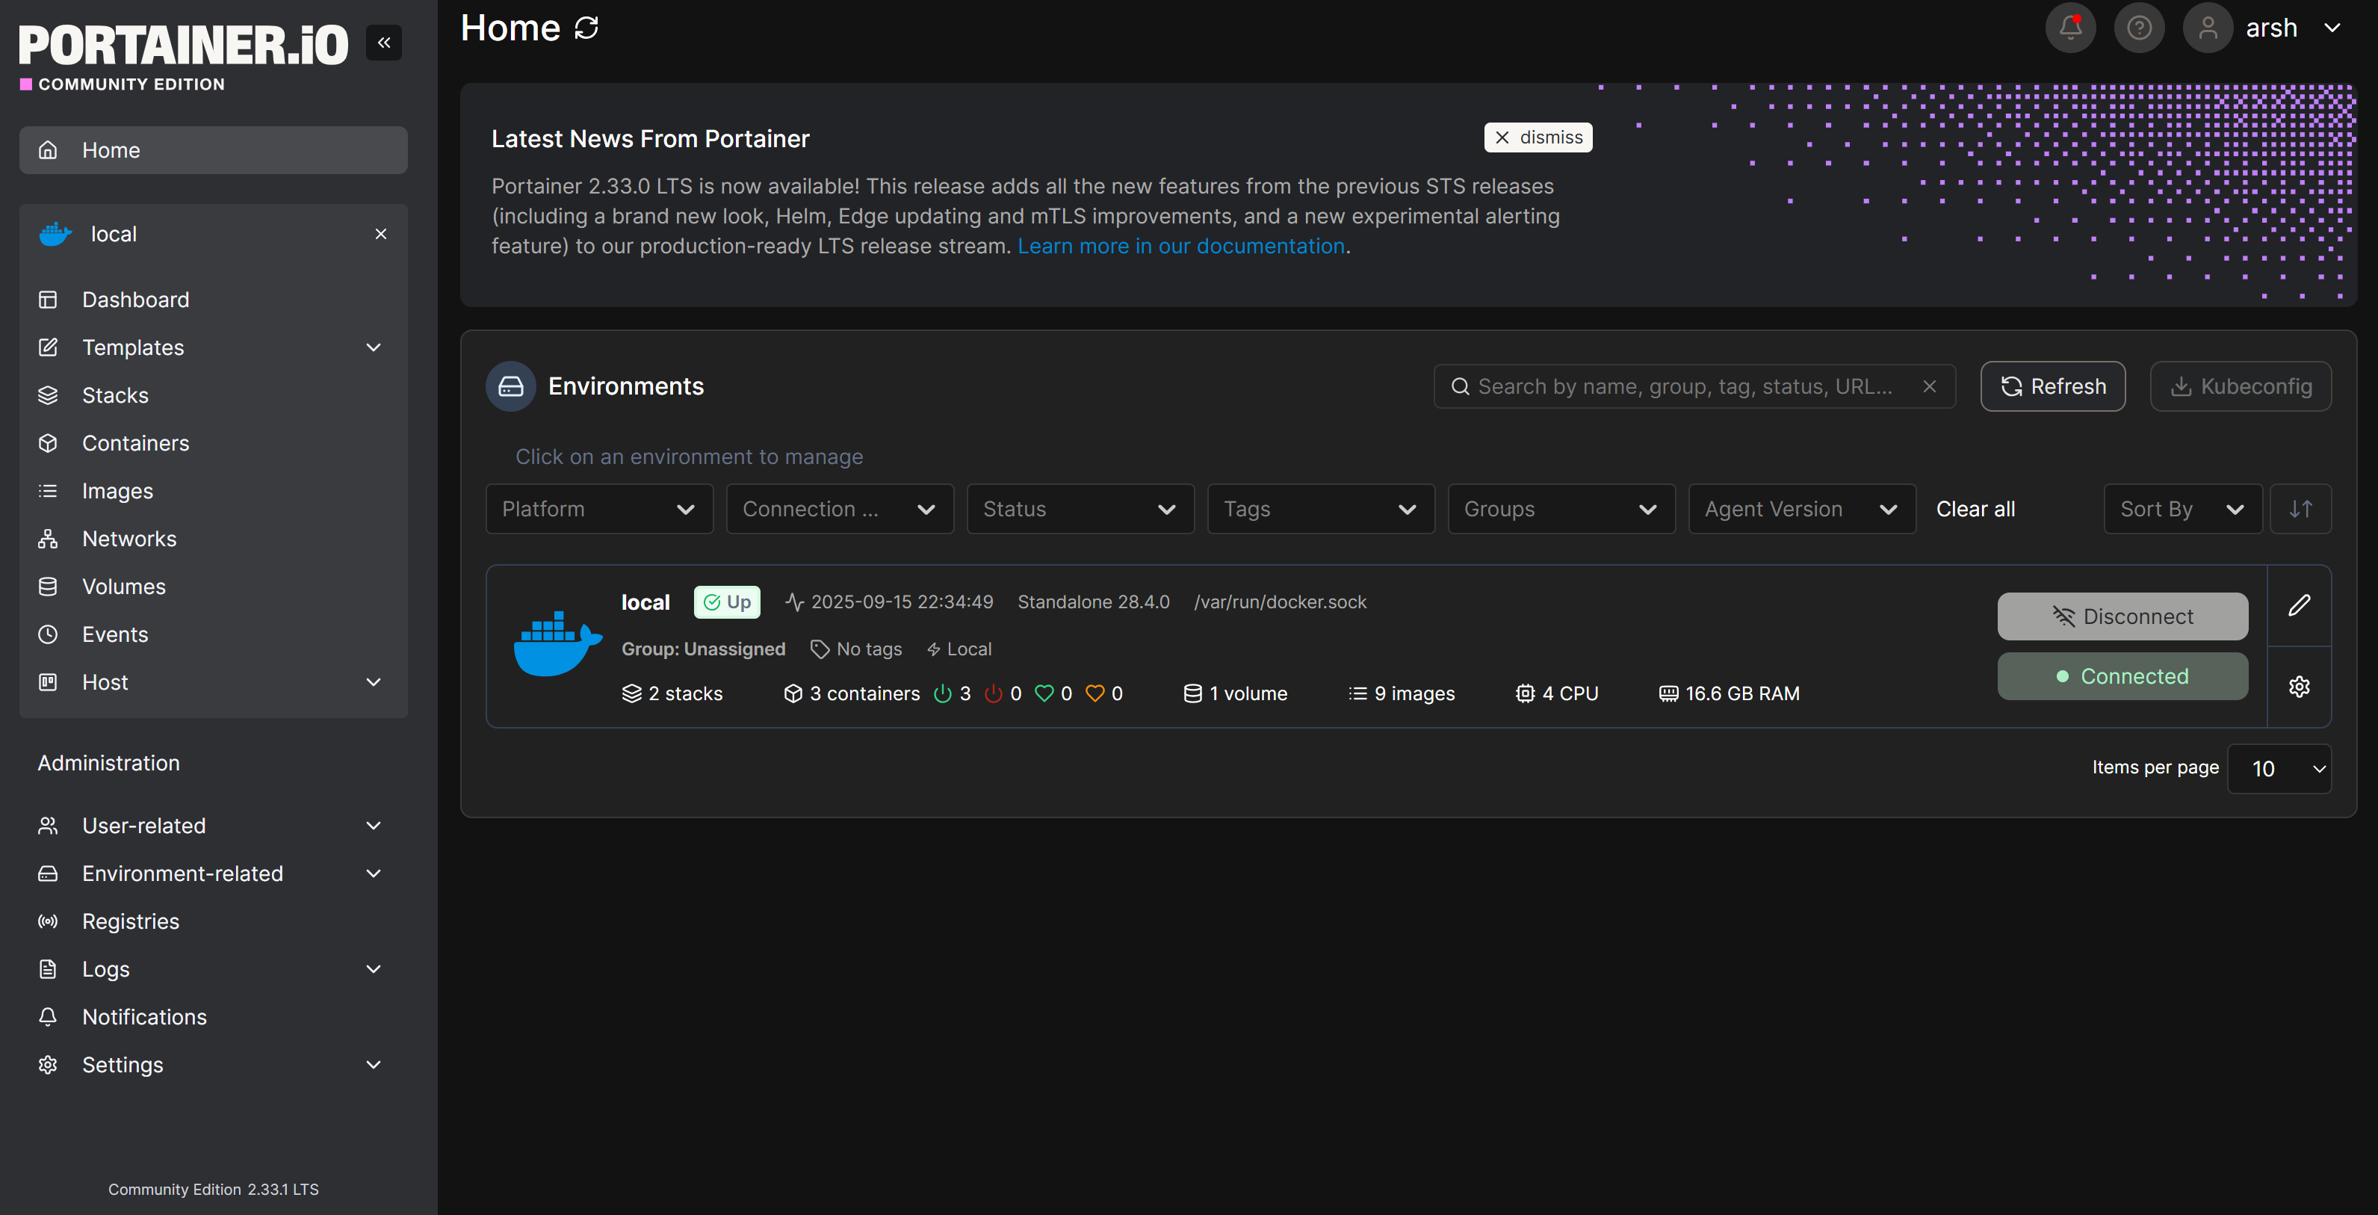The height and width of the screenshot is (1215, 2378).
Task: Open Tags filter dropdown
Action: coord(1321,510)
